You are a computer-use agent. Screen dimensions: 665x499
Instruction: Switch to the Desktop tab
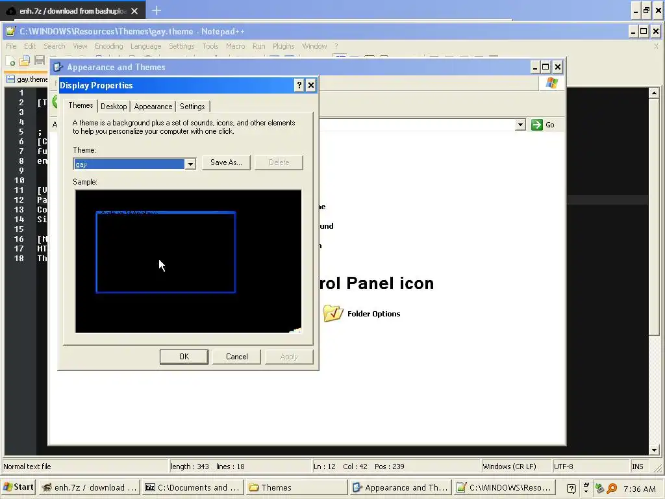coord(114,107)
